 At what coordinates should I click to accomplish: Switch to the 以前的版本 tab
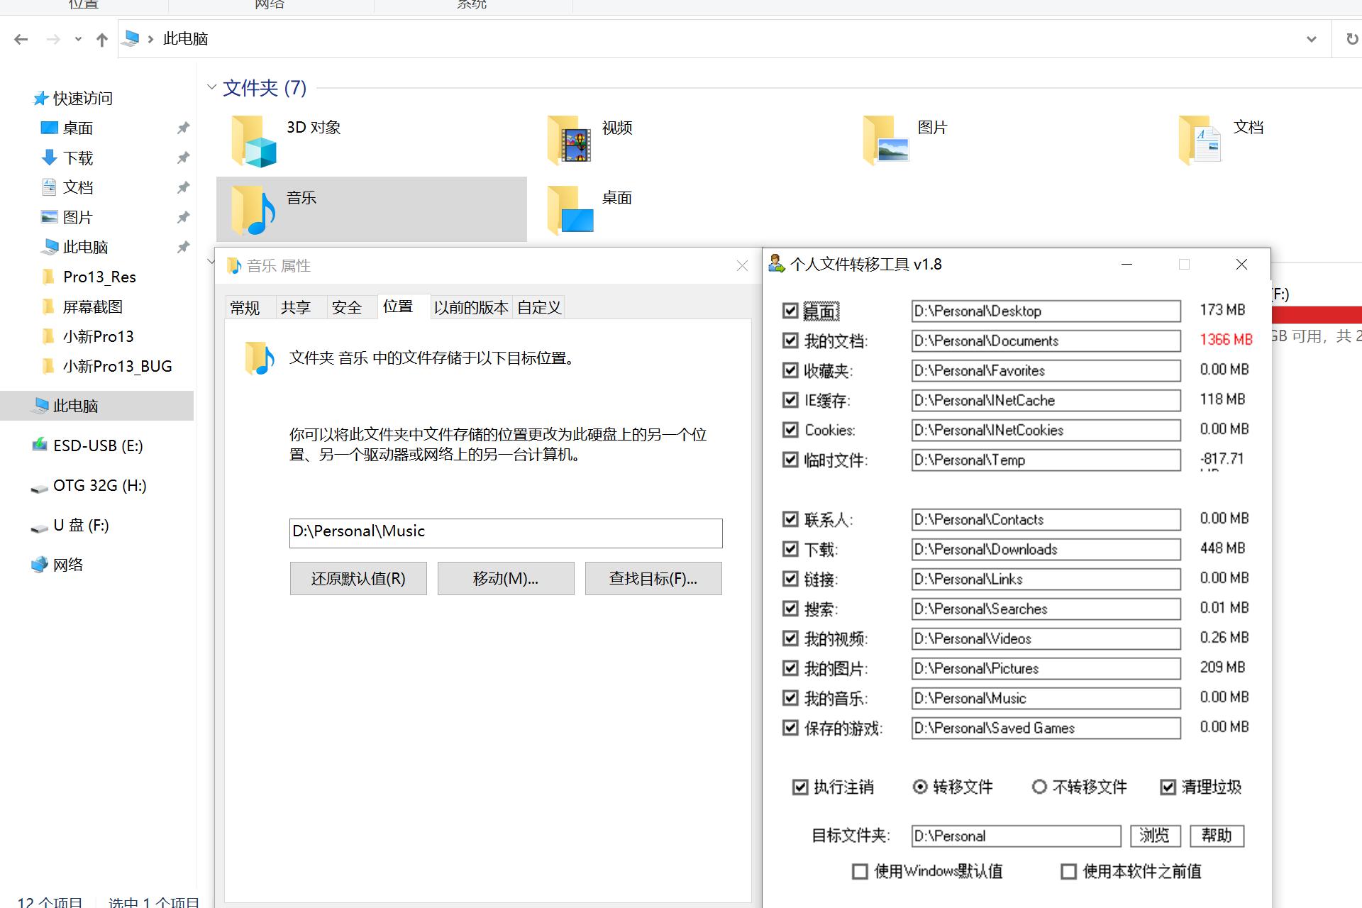(470, 306)
